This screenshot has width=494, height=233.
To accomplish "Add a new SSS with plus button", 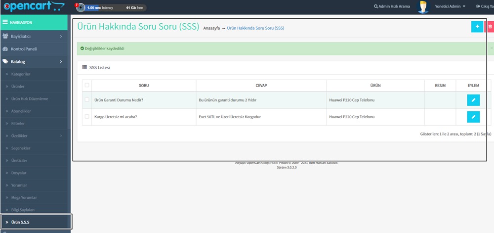I will 477,27.
